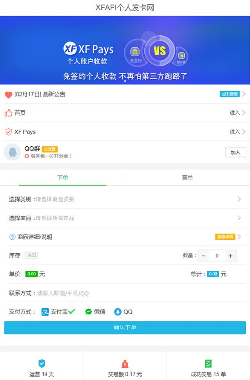
Task: Click the banner carousel indicator dot
Action: [x=125, y=81]
